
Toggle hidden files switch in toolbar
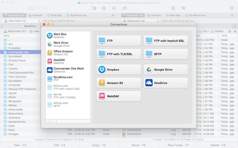(x=93, y=8)
